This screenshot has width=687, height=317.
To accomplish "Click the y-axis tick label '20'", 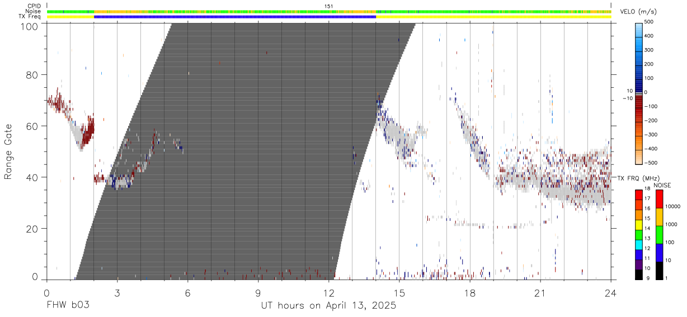I will pyautogui.click(x=32, y=229).
